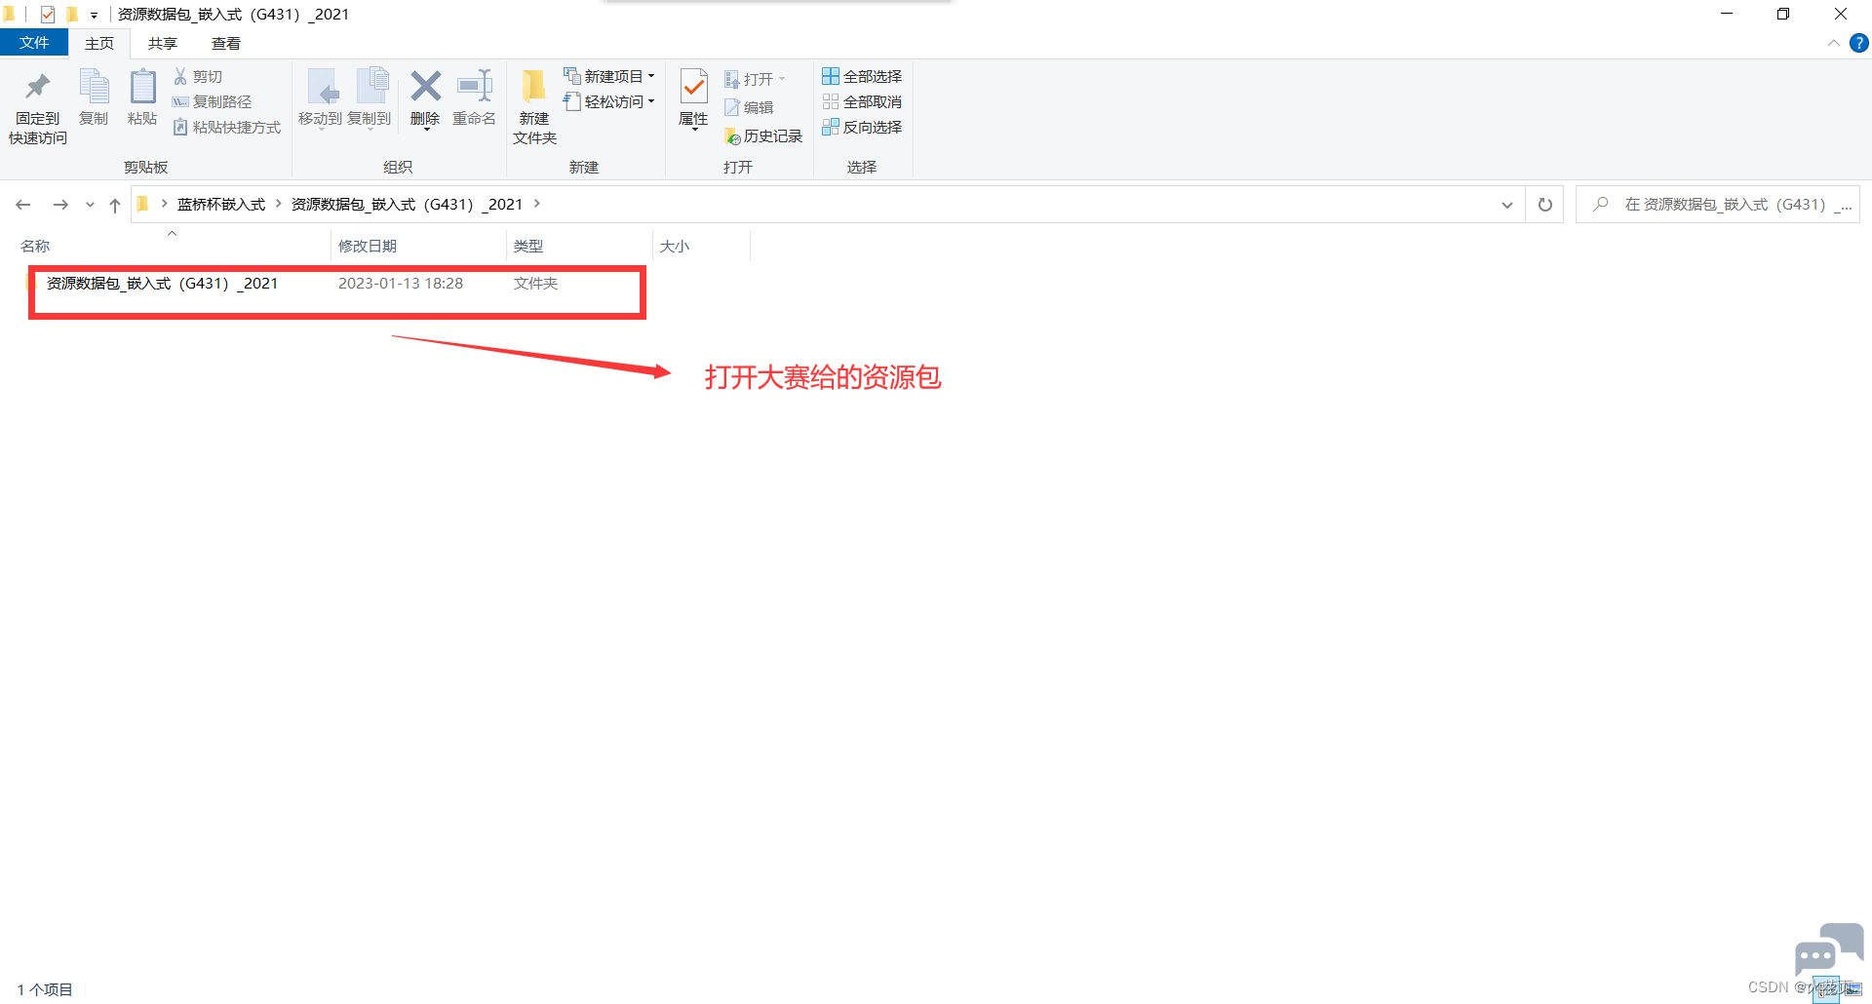
Task: Open the Customize Quick Access Toolbar dropdown
Action: (95, 15)
